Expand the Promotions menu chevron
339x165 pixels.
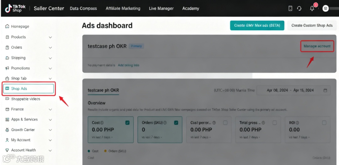[x=50, y=68]
